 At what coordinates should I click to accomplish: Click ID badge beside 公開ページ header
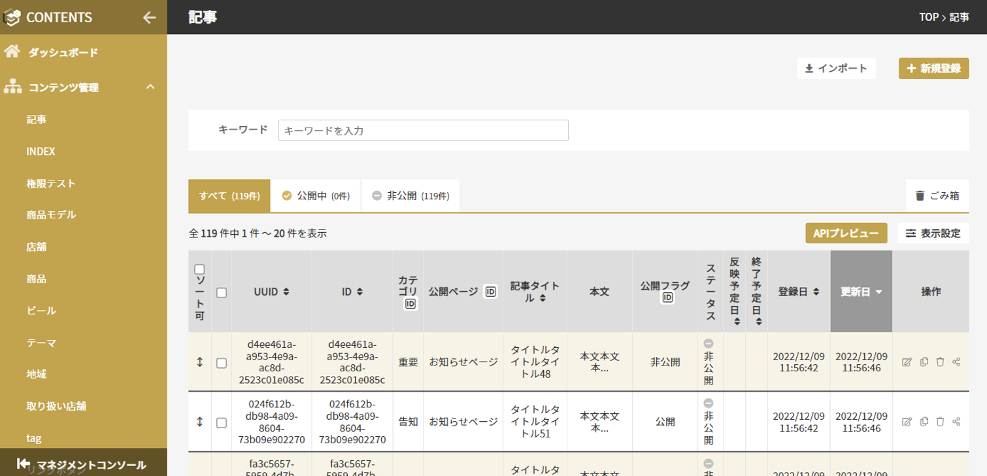[490, 292]
